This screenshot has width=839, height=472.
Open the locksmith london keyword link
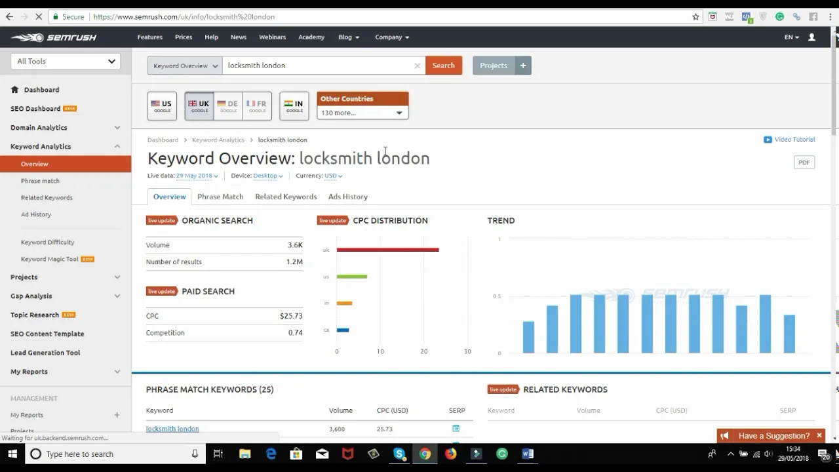[172, 429]
